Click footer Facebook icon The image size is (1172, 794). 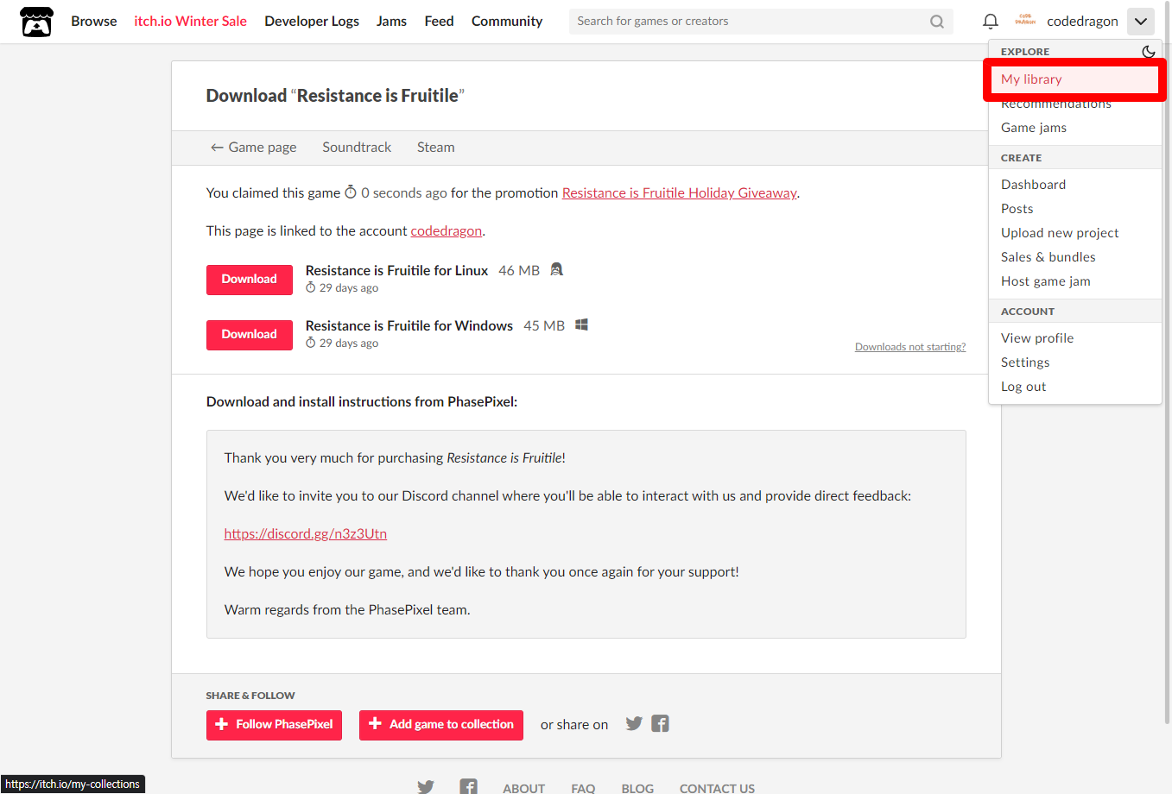click(x=469, y=787)
